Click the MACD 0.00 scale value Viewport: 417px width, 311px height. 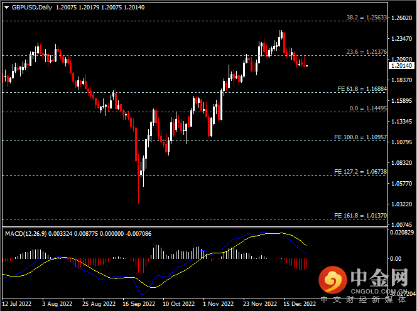397,258
